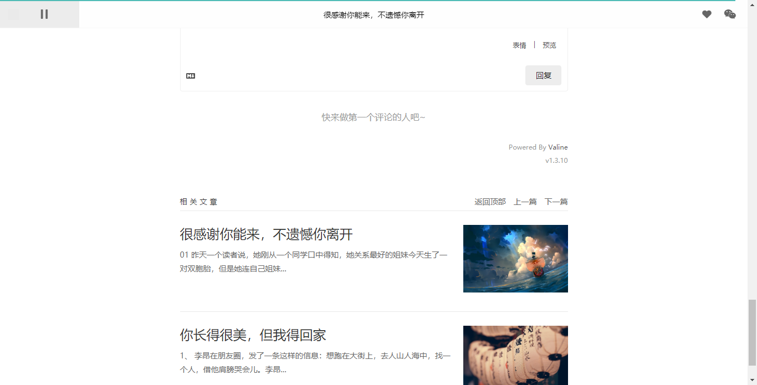757x385 pixels.
Task: Click the scroll-up arrow on the scrollbar
Action: [x=753, y=4]
